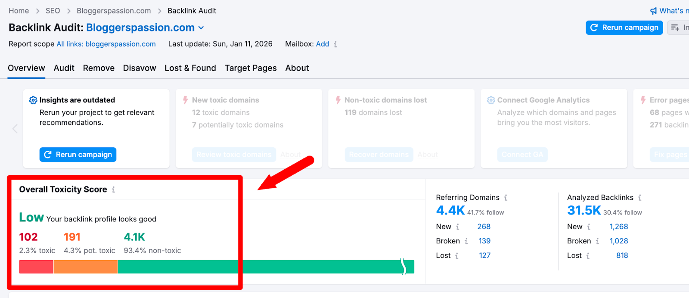
Task: Click Connect GA button
Action: pyautogui.click(x=522, y=155)
